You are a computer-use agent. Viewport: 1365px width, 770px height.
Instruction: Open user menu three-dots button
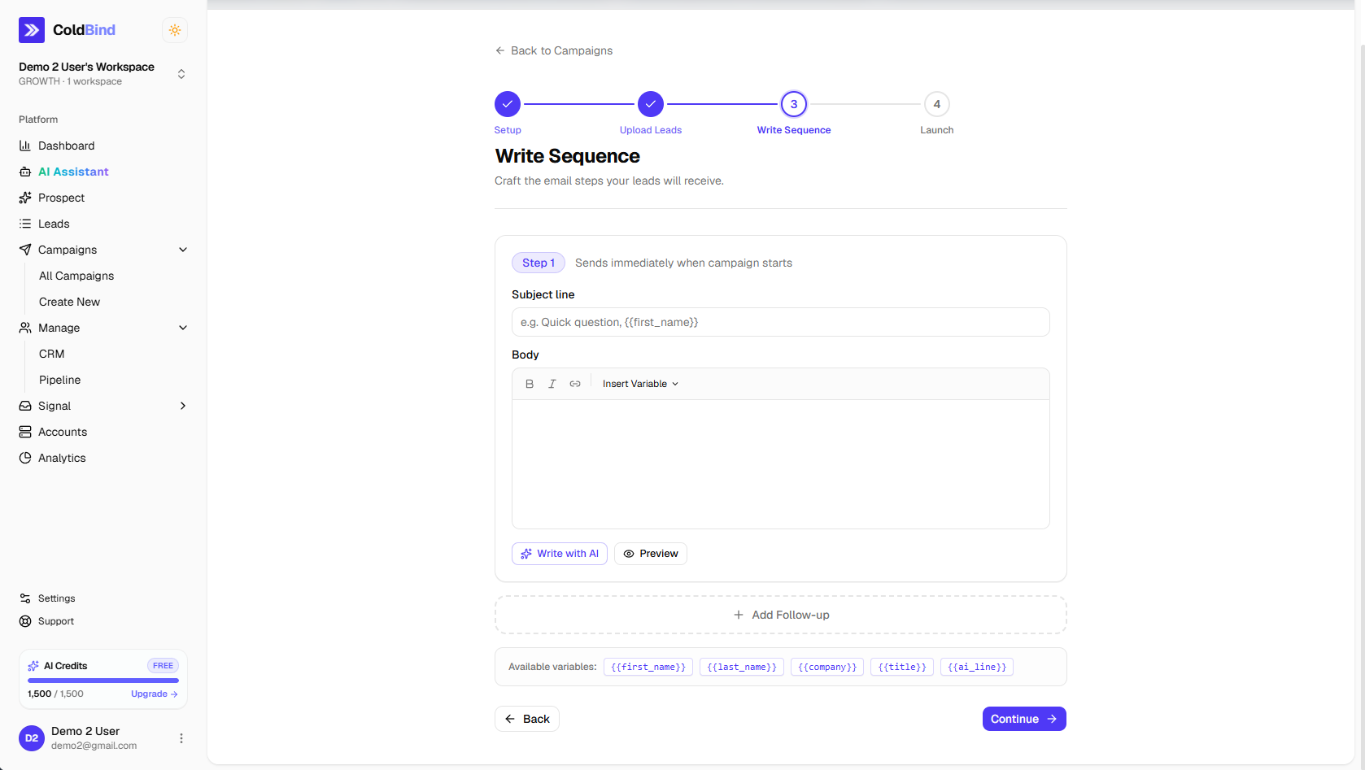coord(181,738)
